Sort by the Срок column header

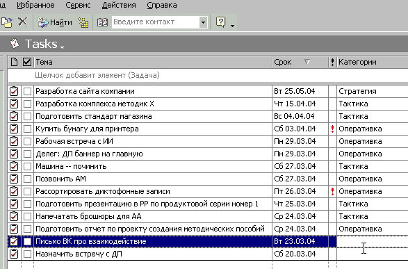pos(300,62)
